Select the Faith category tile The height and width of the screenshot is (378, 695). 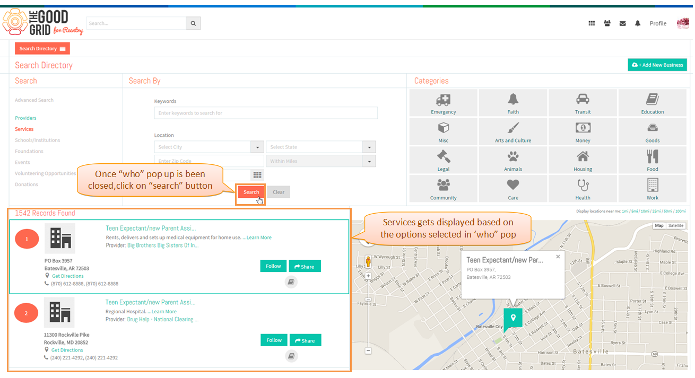(x=513, y=103)
